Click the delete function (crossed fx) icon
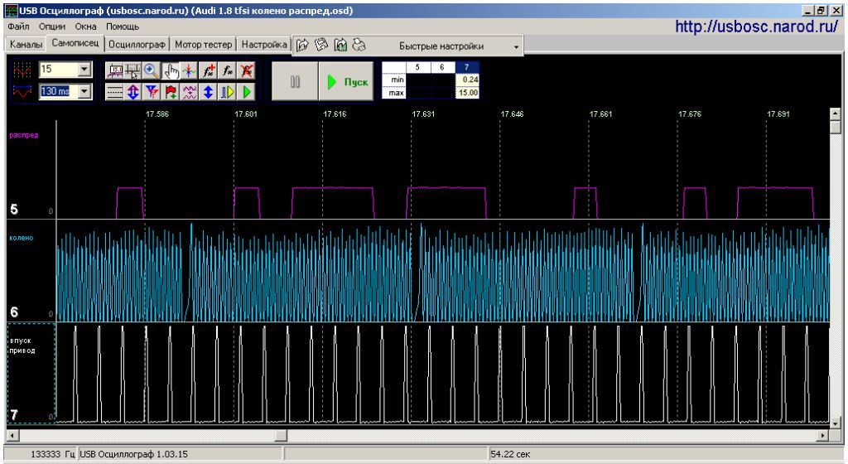Image resolution: width=848 pixels, height=464 pixels. pyautogui.click(x=245, y=72)
